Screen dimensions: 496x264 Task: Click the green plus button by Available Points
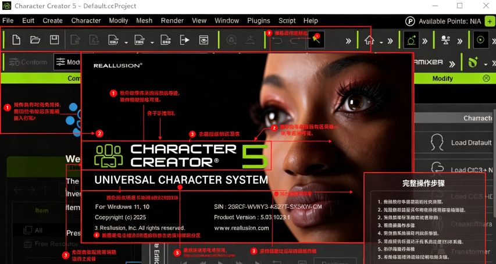click(x=490, y=22)
